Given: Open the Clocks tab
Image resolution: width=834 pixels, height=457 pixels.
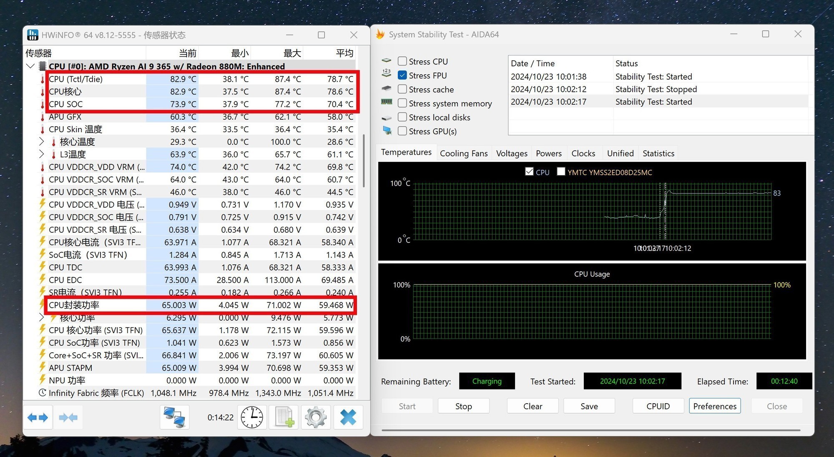Looking at the screenshot, I should 583,153.
